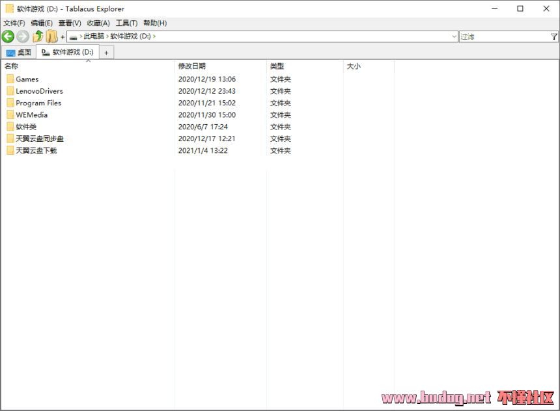560x411 pixels.
Task: Select the 天翼云盘下载 folder icon
Action: pyautogui.click(x=10, y=150)
